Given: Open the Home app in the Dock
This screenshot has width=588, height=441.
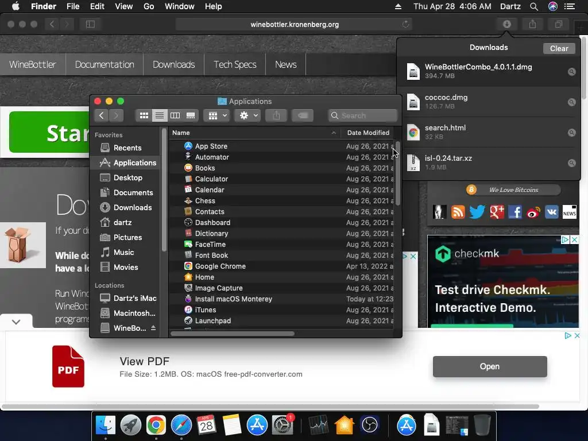Looking at the screenshot, I should (x=345, y=425).
